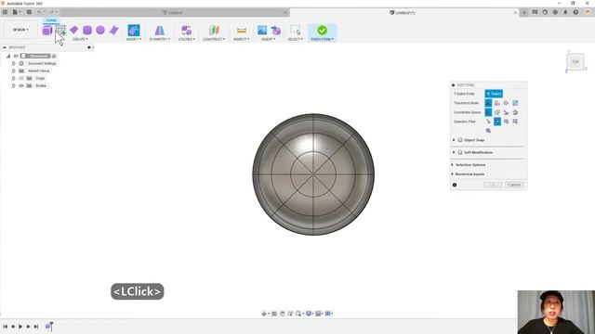
Task: Click the green Finish Form checkmark
Action: [x=323, y=31]
